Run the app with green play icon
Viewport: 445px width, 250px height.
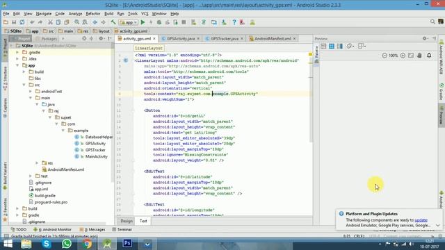(143, 22)
